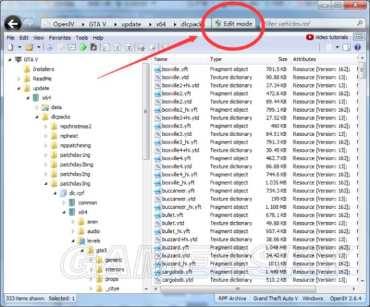
Task: Click the search magnifier icon
Action: tap(360, 24)
